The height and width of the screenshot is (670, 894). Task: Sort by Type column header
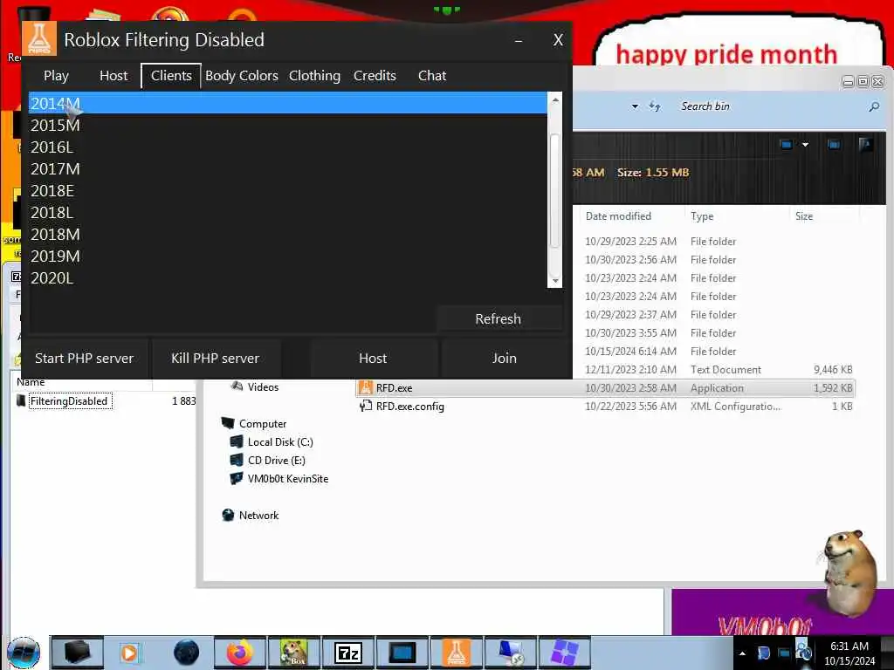[737, 216]
